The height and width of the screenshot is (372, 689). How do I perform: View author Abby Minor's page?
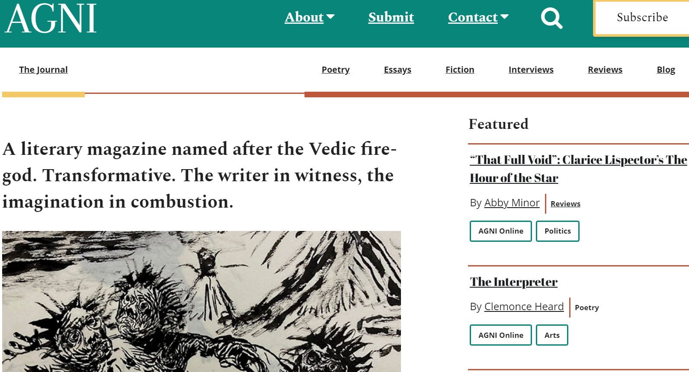512,203
